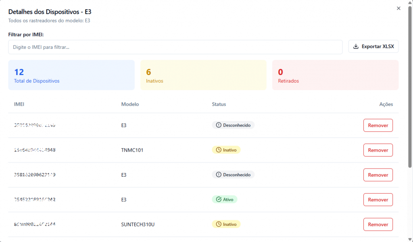Click the Retirados summary card
Screen dimensions: 413x242
[x=335, y=75]
